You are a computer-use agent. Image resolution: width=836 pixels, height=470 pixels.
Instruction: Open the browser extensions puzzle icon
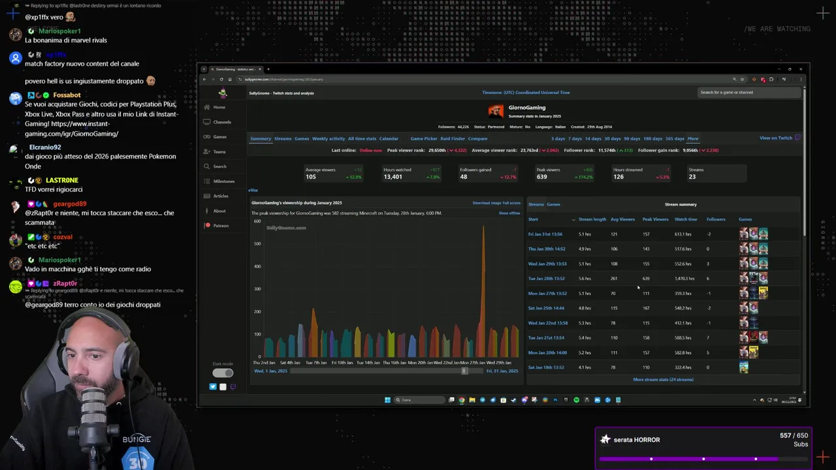pos(771,79)
